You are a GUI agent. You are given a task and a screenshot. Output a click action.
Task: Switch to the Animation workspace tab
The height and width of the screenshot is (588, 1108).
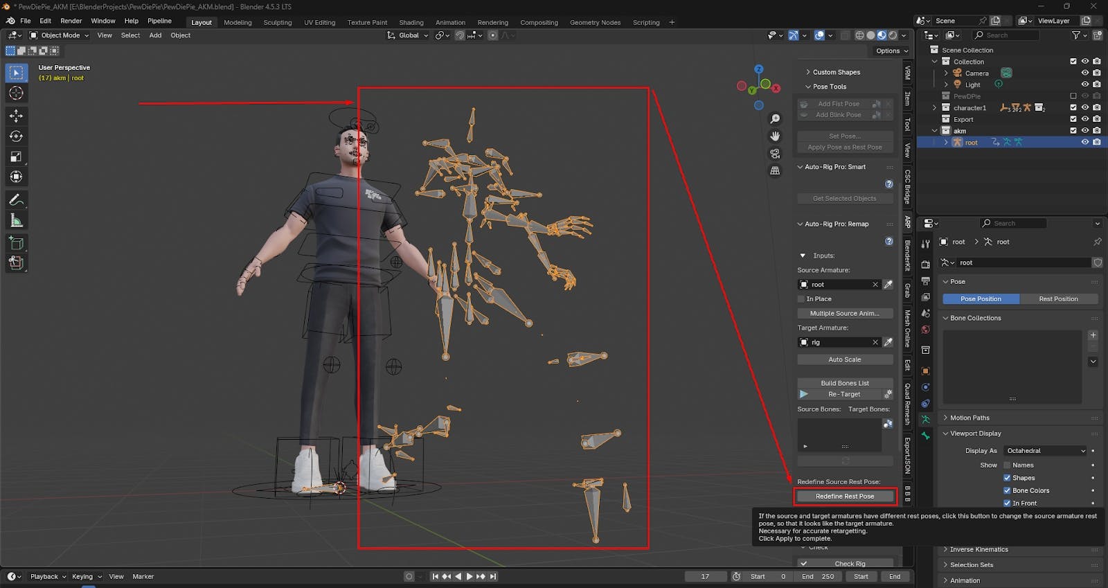tap(450, 22)
